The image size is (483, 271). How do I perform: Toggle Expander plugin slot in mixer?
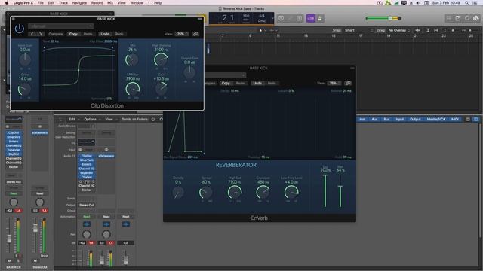point(87,173)
